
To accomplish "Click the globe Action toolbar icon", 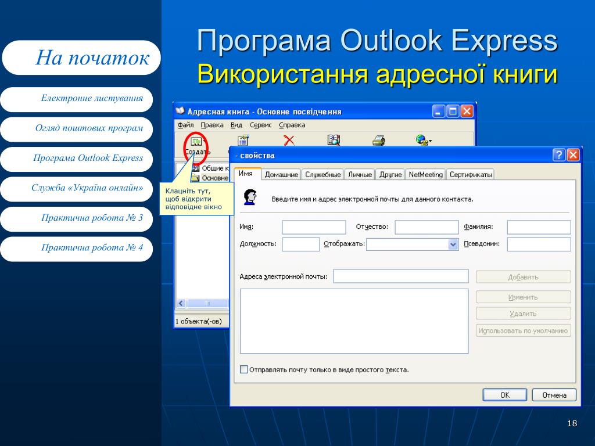I will pyautogui.click(x=422, y=141).
